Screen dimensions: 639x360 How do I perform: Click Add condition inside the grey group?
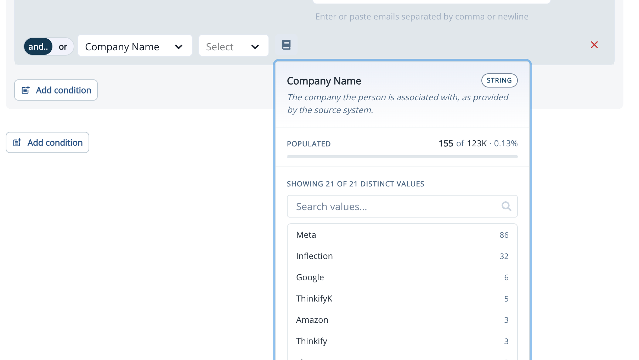[56, 90]
